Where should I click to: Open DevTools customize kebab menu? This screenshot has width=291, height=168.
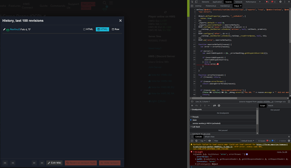(x=285, y=2)
